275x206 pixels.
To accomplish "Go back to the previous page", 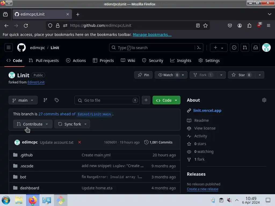I will point(6,25).
